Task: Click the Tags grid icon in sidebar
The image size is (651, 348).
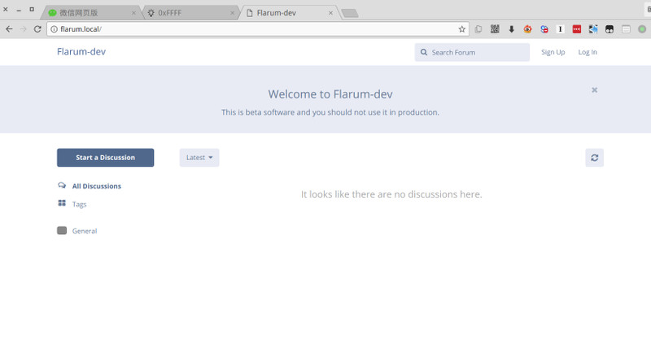Action: click(x=62, y=204)
